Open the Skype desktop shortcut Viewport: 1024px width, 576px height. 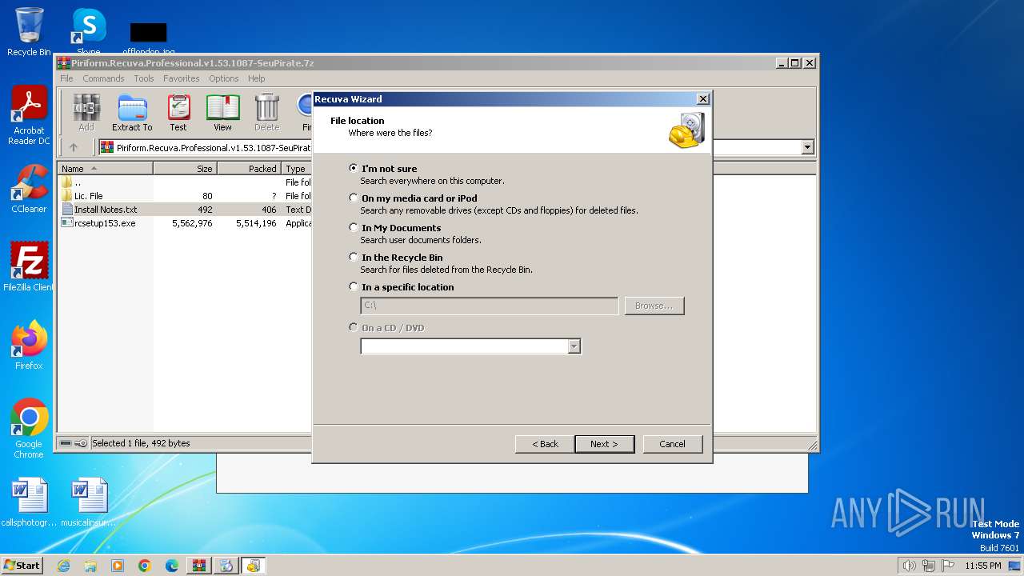[88, 32]
